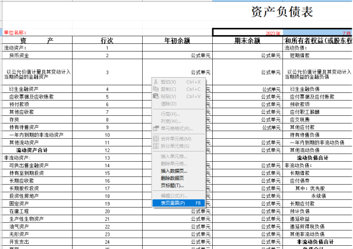Viewport: 353px width, 249px height.
Task: Click the 资产负债表 title cell
Action: pyautogui.click(x=282, y=11)
